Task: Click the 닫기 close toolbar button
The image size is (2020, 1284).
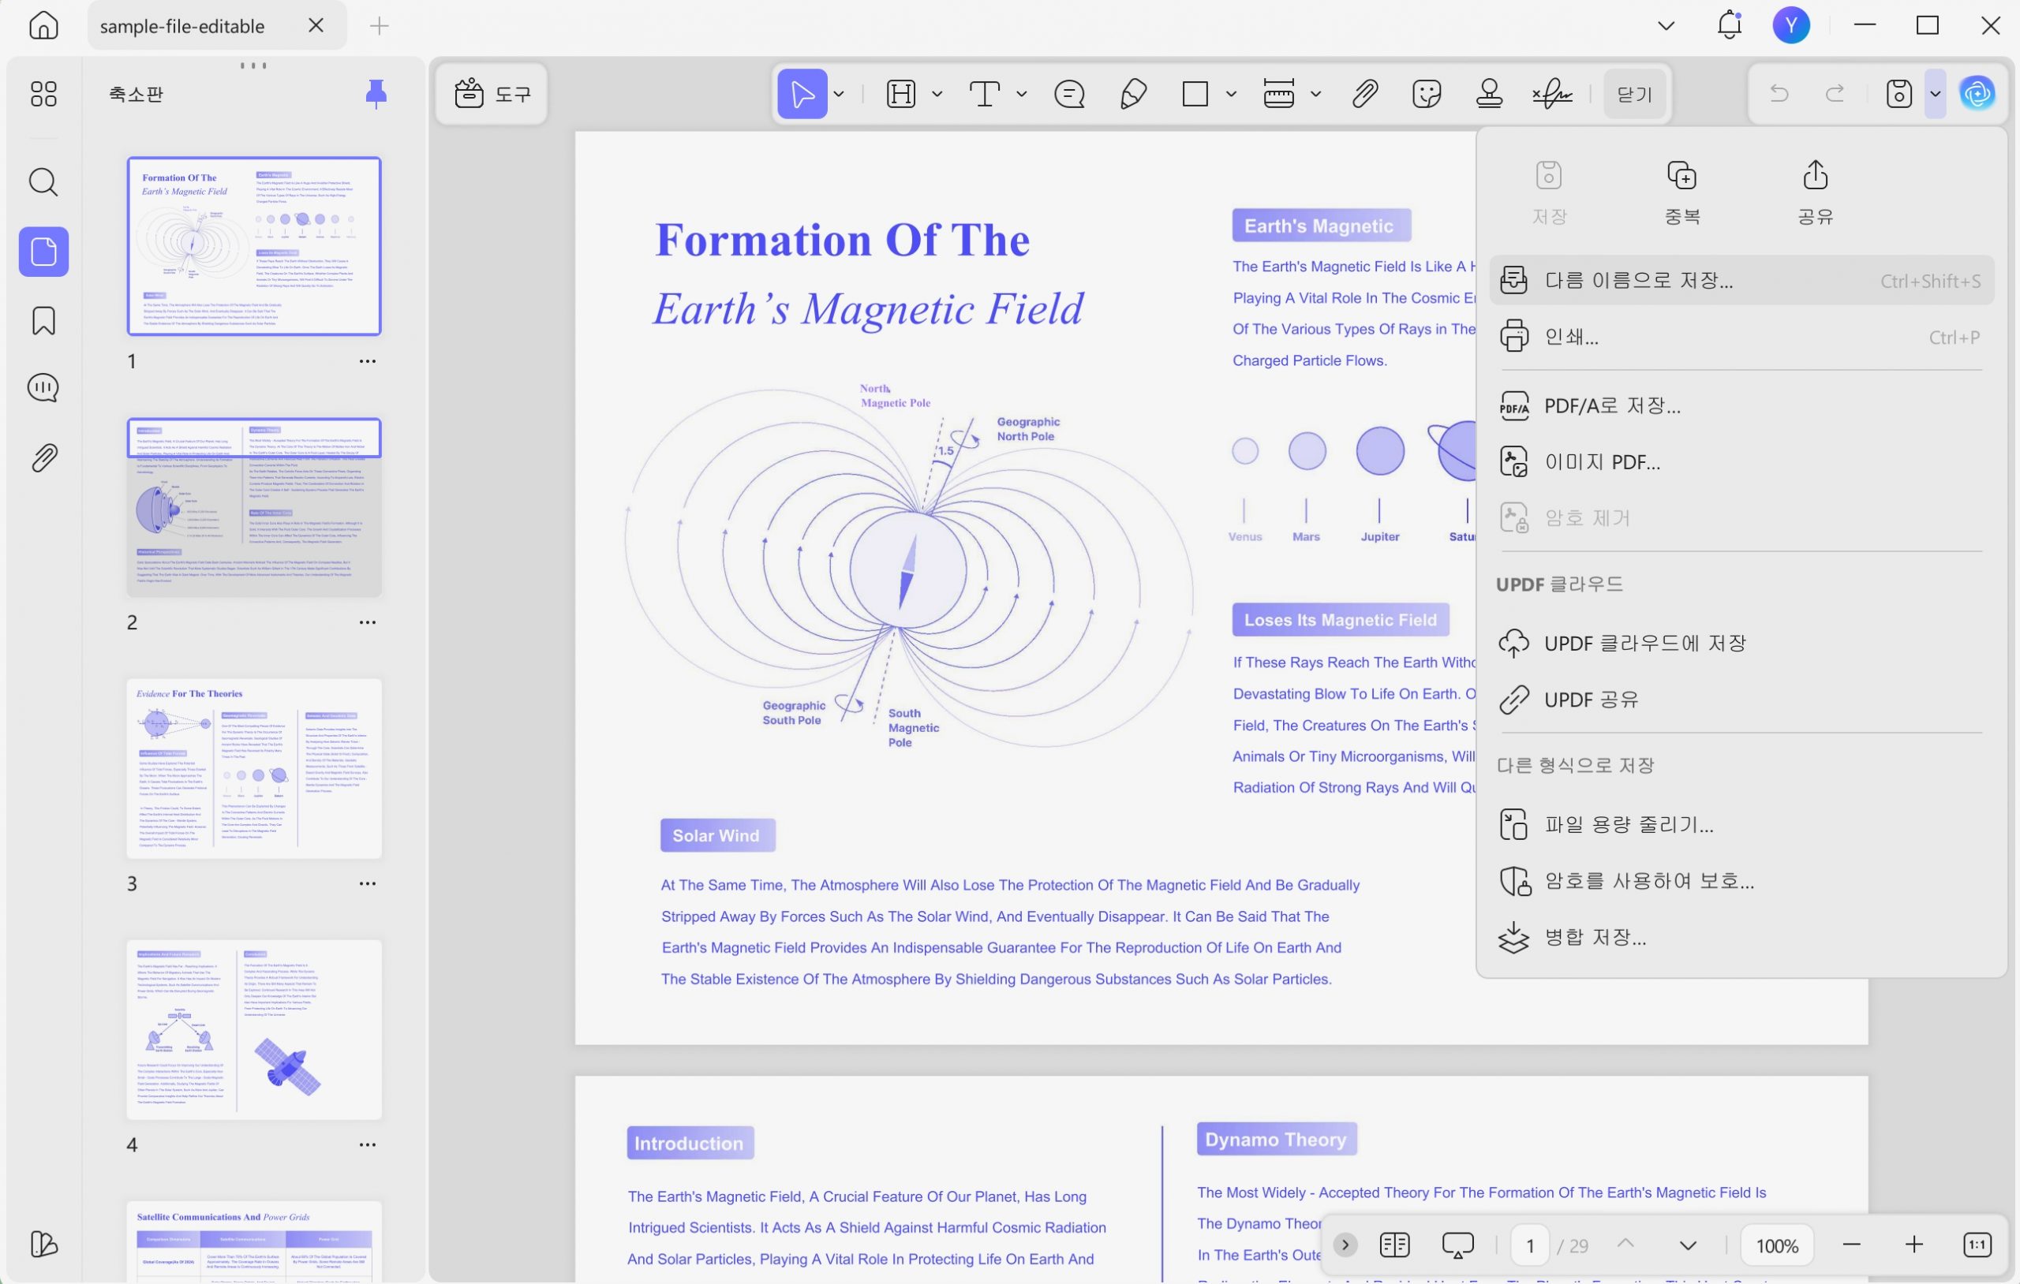Action: pyautogui.click(x=1634, y=93)
